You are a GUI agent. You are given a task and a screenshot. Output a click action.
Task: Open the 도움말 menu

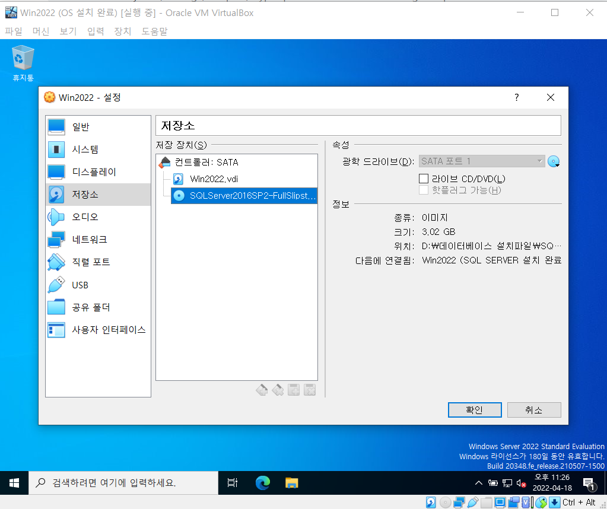[154, 31]
